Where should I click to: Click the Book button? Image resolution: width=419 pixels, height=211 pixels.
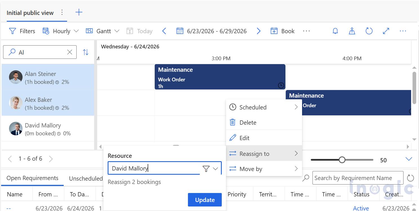click(282, 31)
